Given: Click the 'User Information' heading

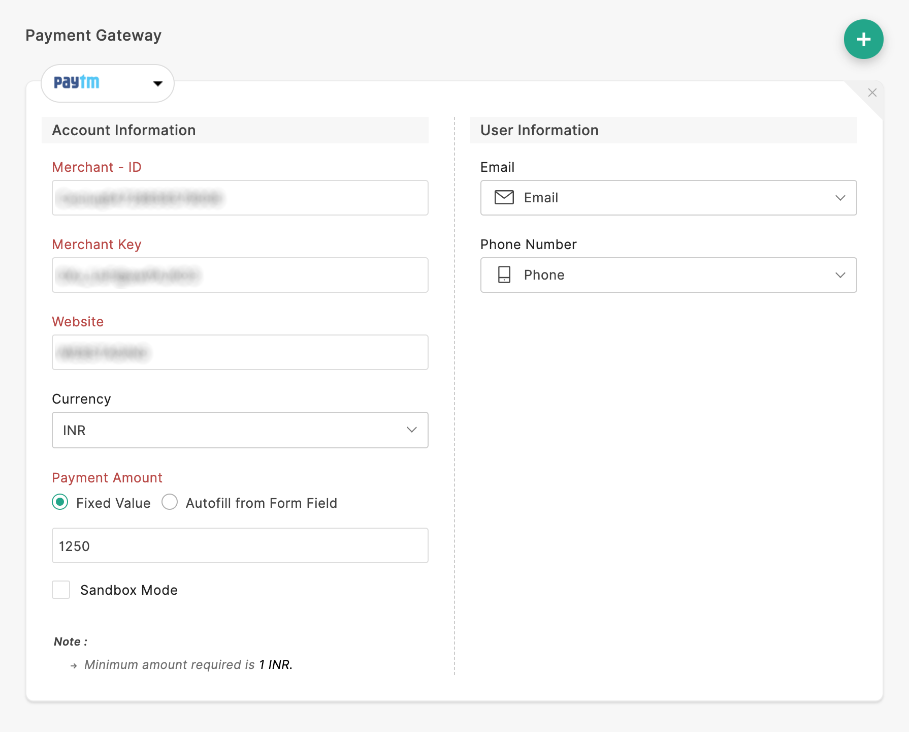Looking at the screenshot, I should (539, 130).
